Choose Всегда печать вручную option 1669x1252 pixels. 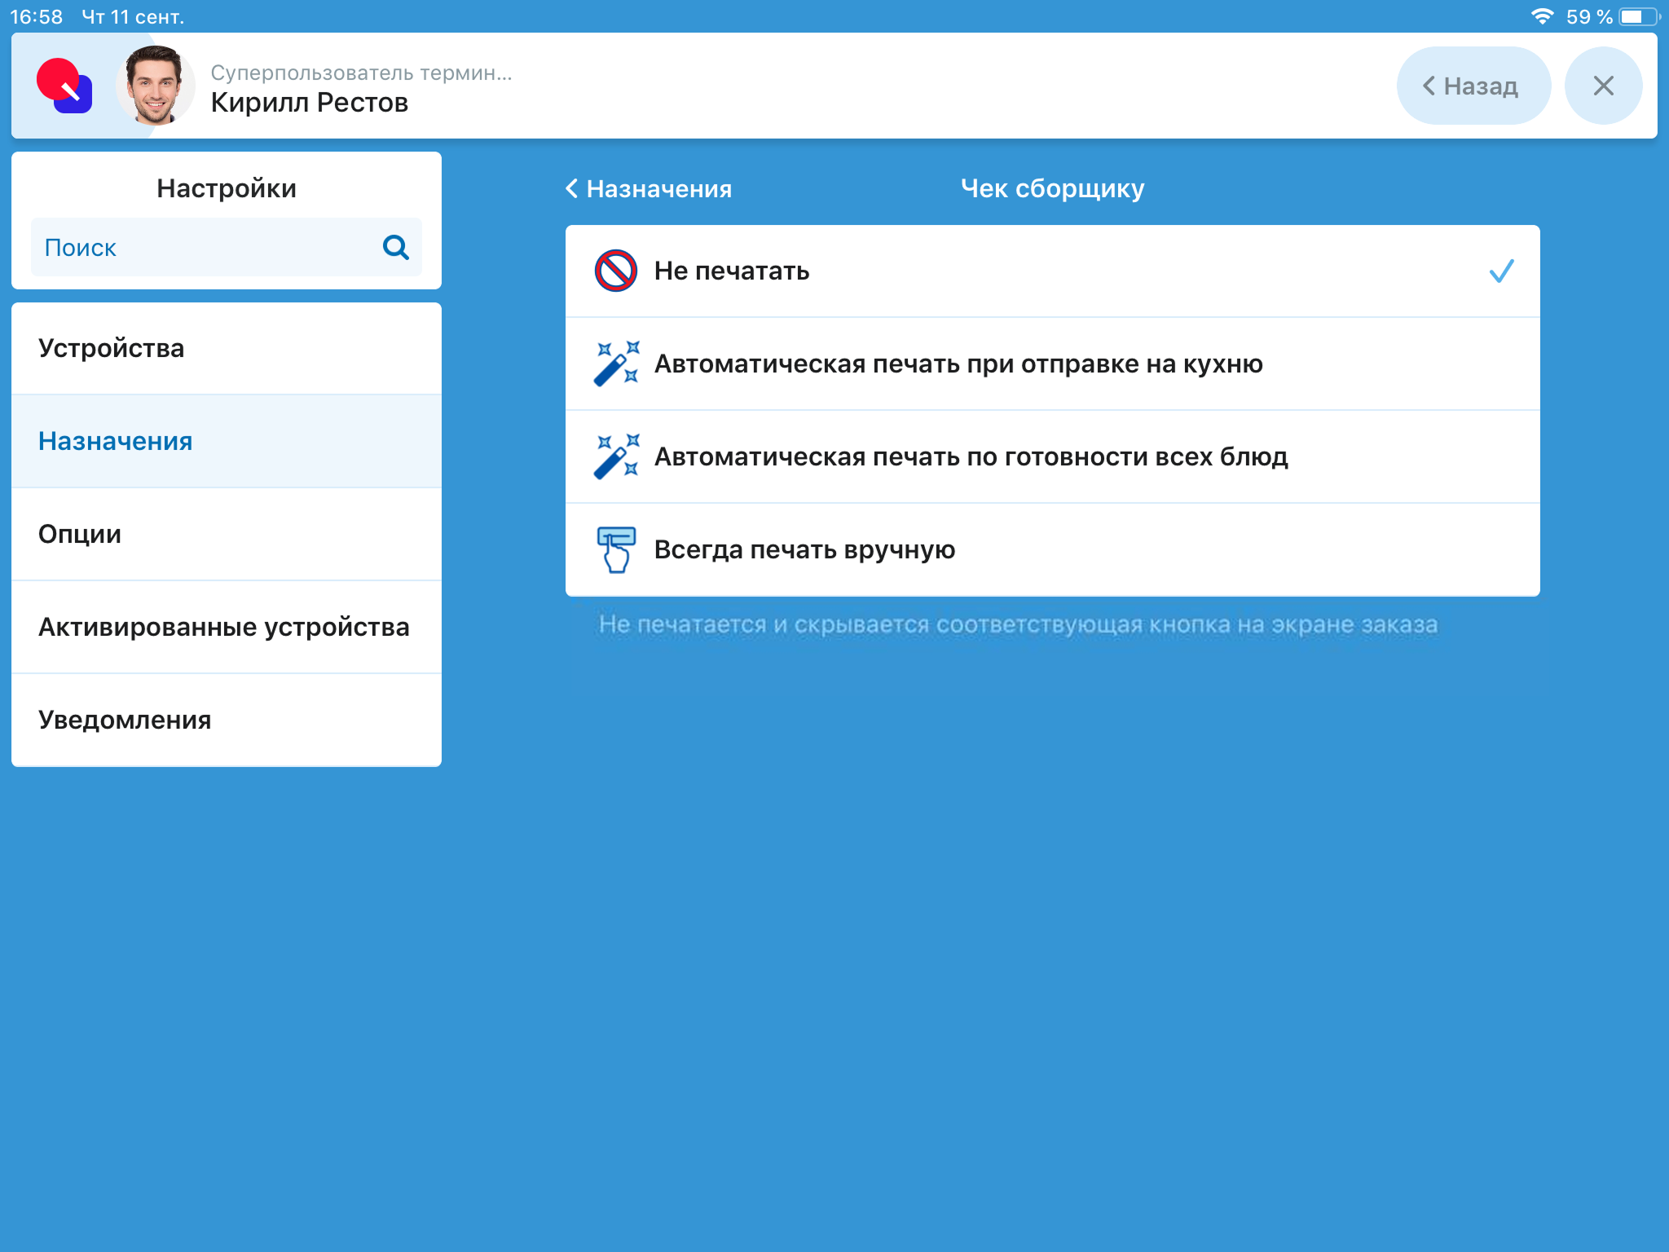click(x=804, y=549)
